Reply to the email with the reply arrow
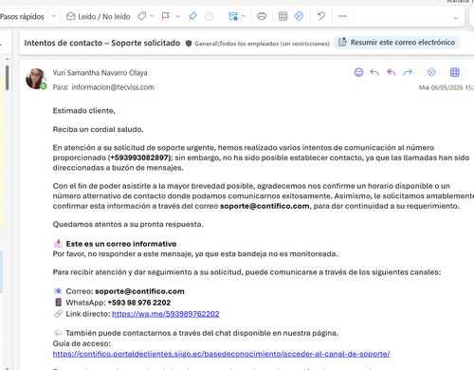Viewport: 474px width, 370px height. 374,72
